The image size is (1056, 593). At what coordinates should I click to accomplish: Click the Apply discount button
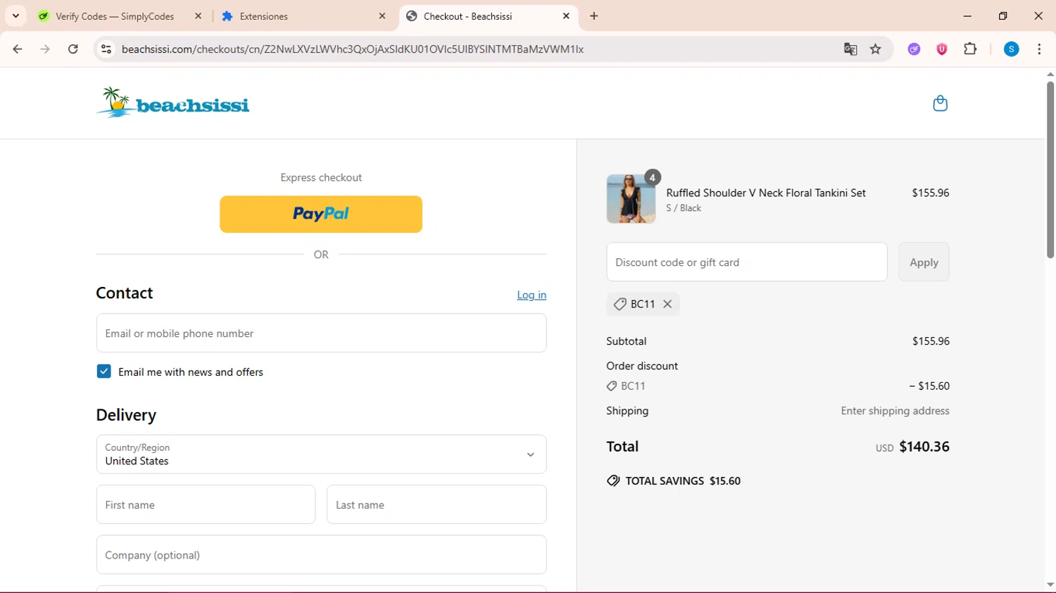(x=924, y=262)
